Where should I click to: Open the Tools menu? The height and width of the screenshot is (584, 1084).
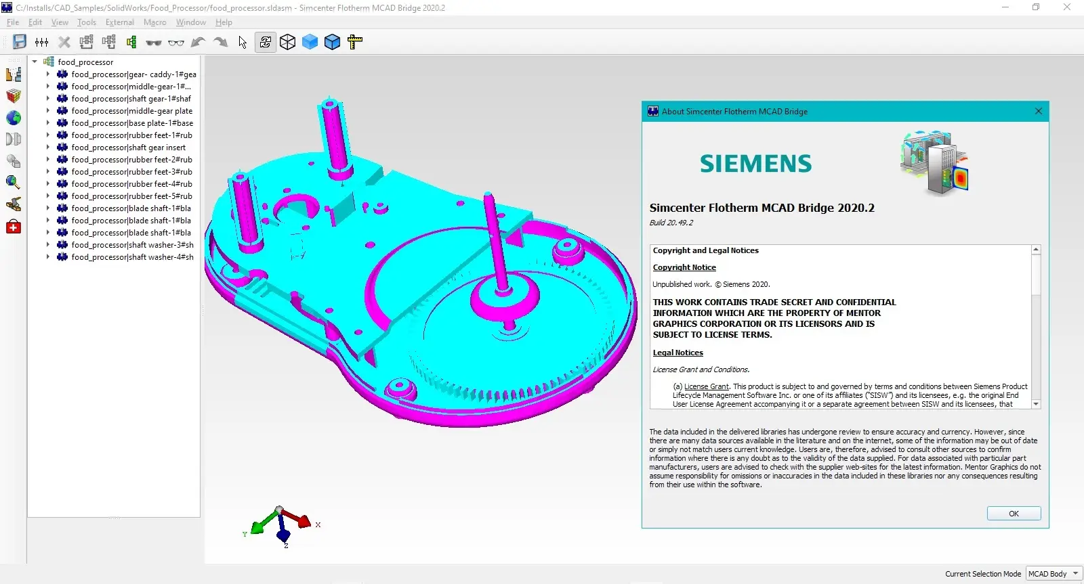click(87, 22)
